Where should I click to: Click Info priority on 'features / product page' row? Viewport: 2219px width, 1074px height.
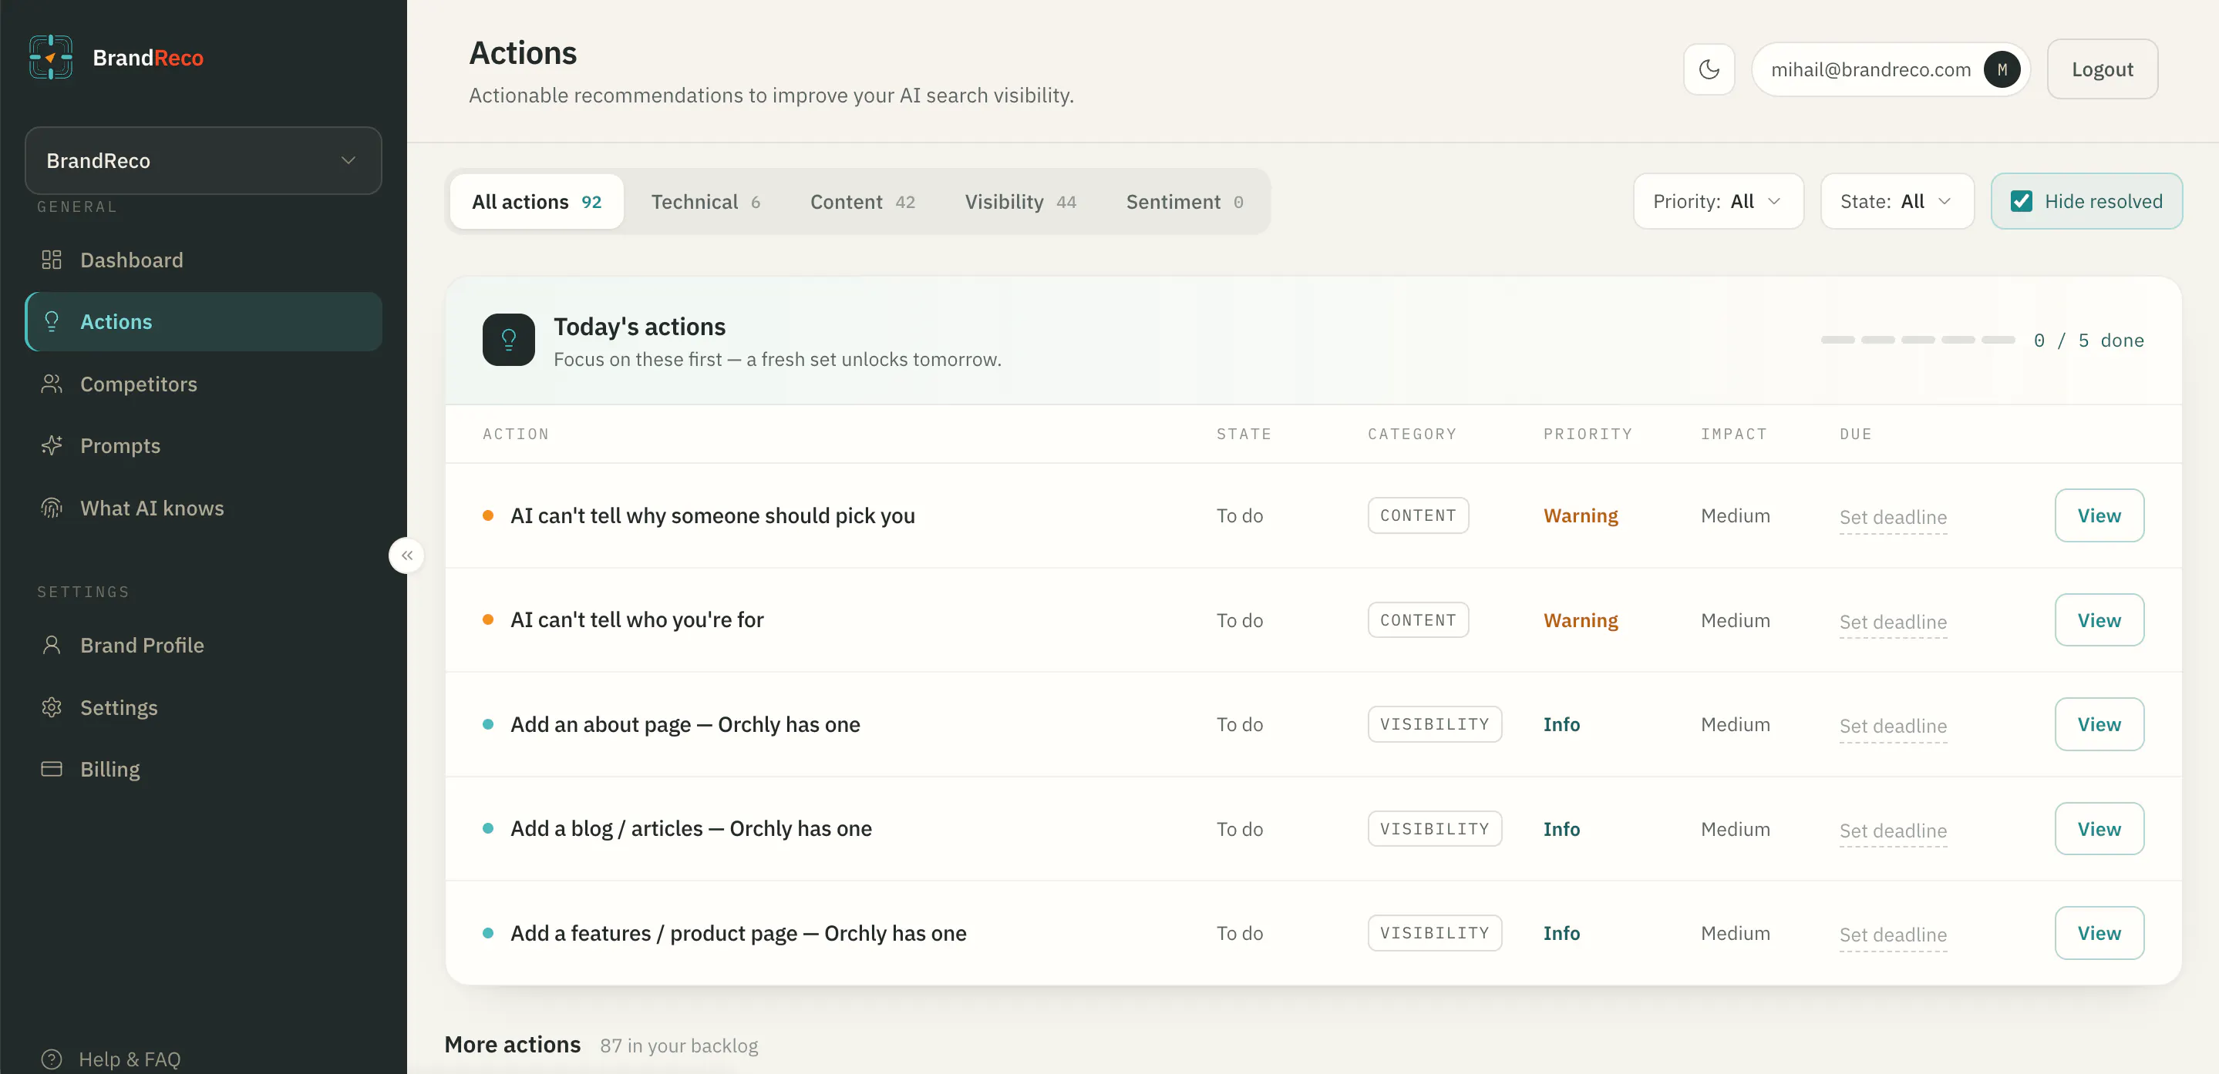click(x=1561, y=934)
